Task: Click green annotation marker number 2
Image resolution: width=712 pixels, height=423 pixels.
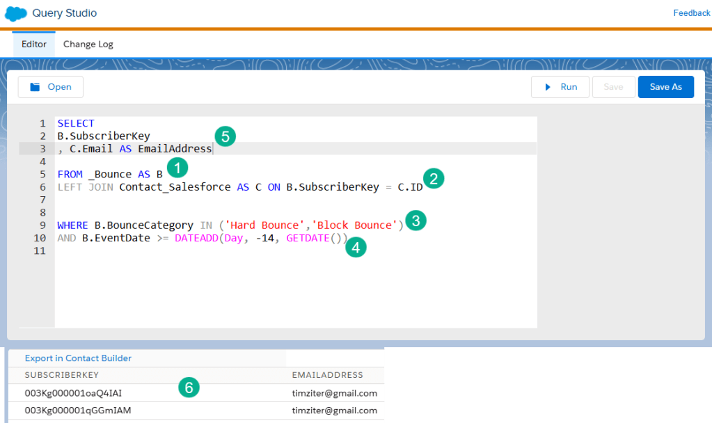Action: (433, 179)
